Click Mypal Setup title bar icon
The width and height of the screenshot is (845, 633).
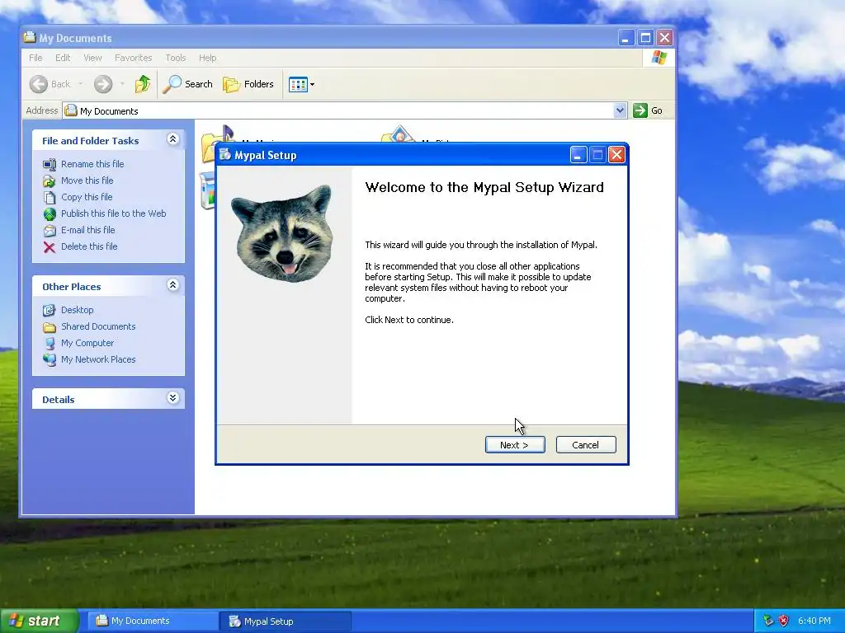tap(225, 155)
